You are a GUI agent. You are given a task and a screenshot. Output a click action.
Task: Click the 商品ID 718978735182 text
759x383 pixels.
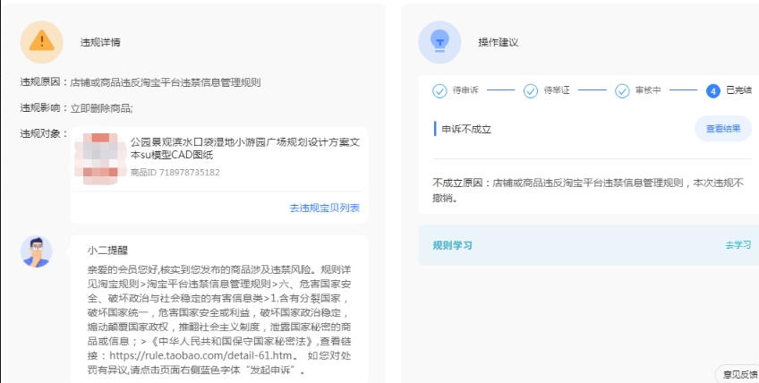tap(175, 172)
